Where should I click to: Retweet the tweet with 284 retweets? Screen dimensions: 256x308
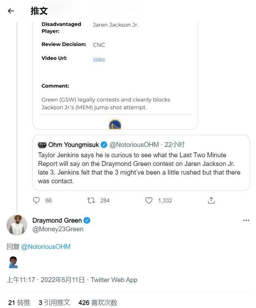click(91, 200)
